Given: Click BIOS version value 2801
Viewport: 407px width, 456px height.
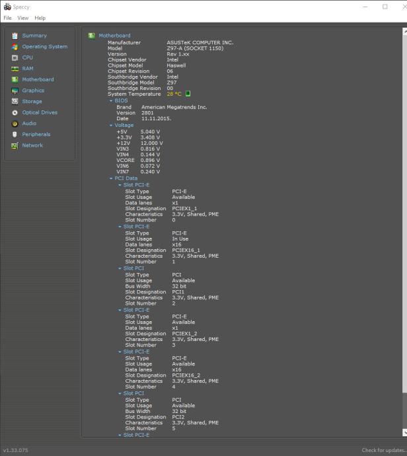Looking at the screenshot, I should 147,113.
